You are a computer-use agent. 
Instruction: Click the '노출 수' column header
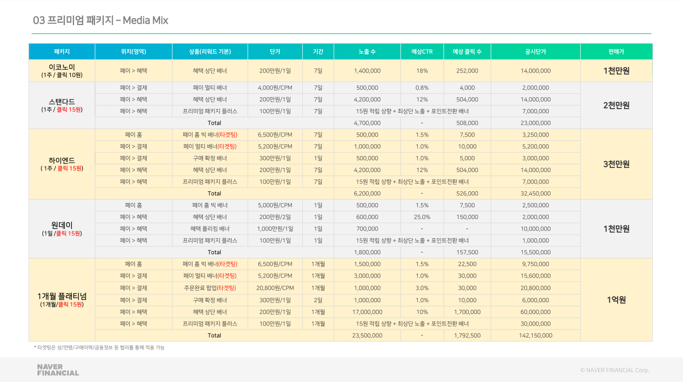[x=367, y=52]
